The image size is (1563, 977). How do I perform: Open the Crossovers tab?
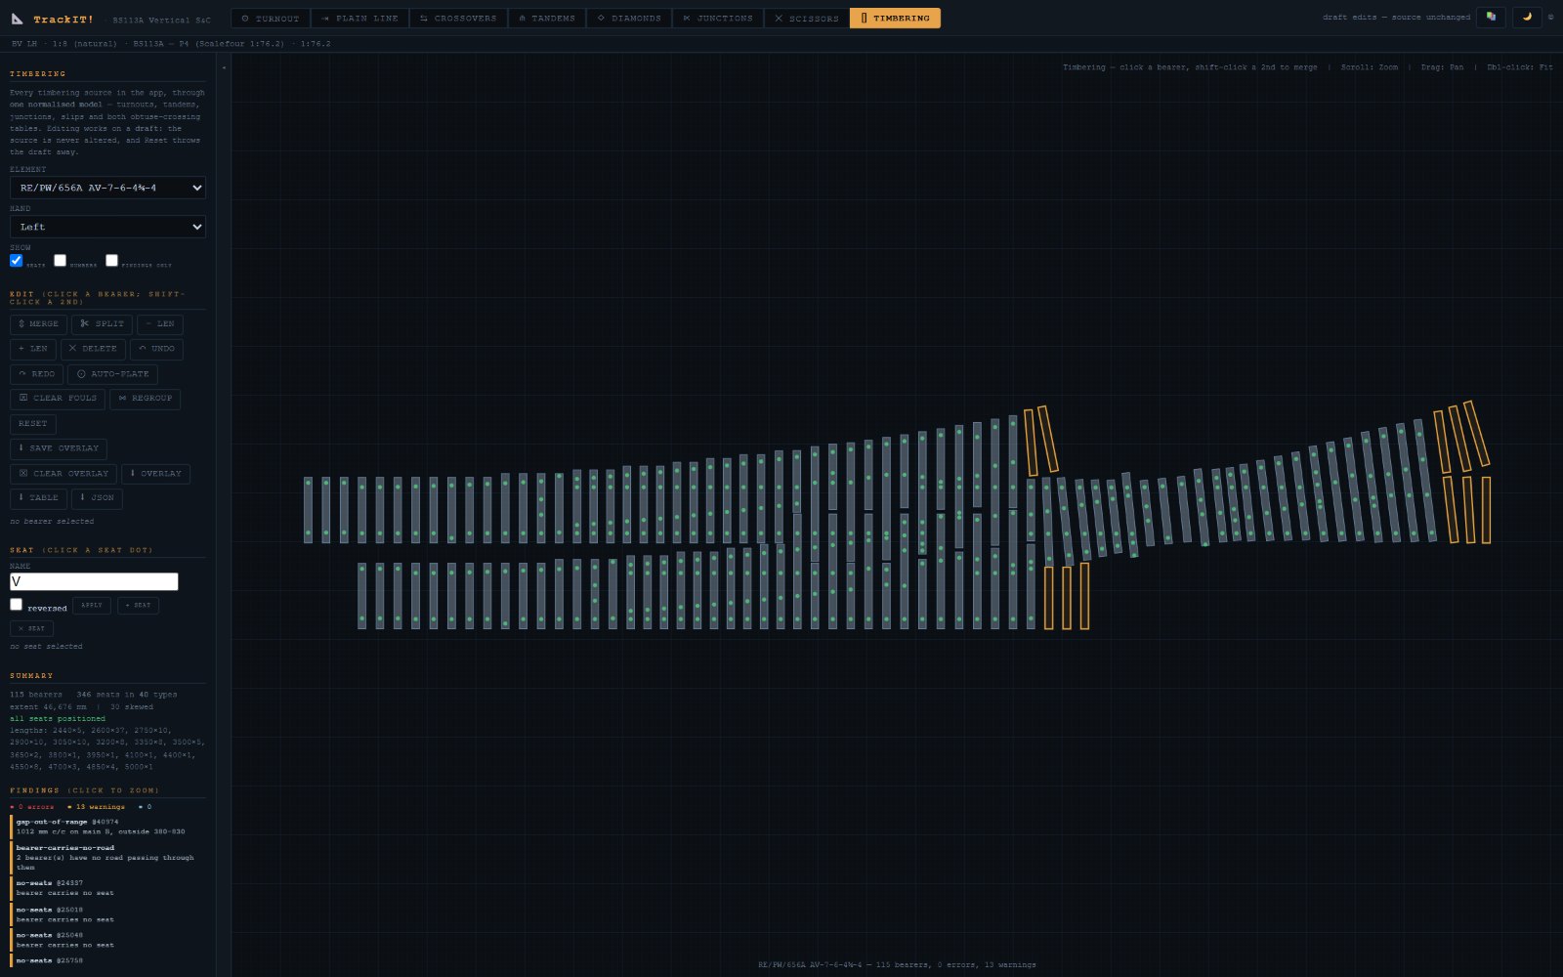pos(458,18)
